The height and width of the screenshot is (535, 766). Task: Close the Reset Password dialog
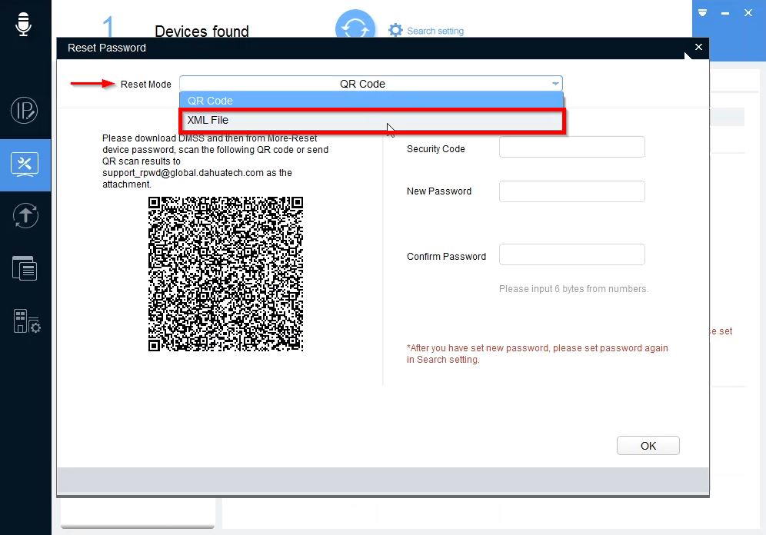[x=698, y=47]
